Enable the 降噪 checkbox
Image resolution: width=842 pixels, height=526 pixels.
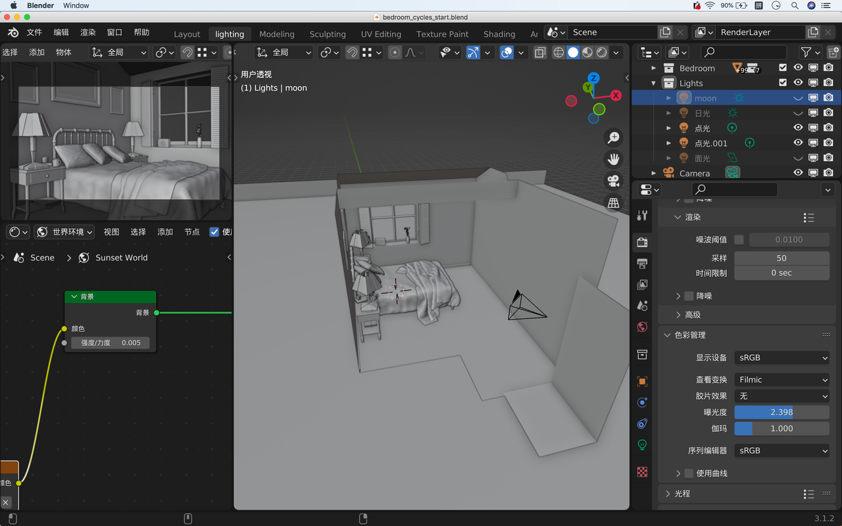click(x=689, y=296)
